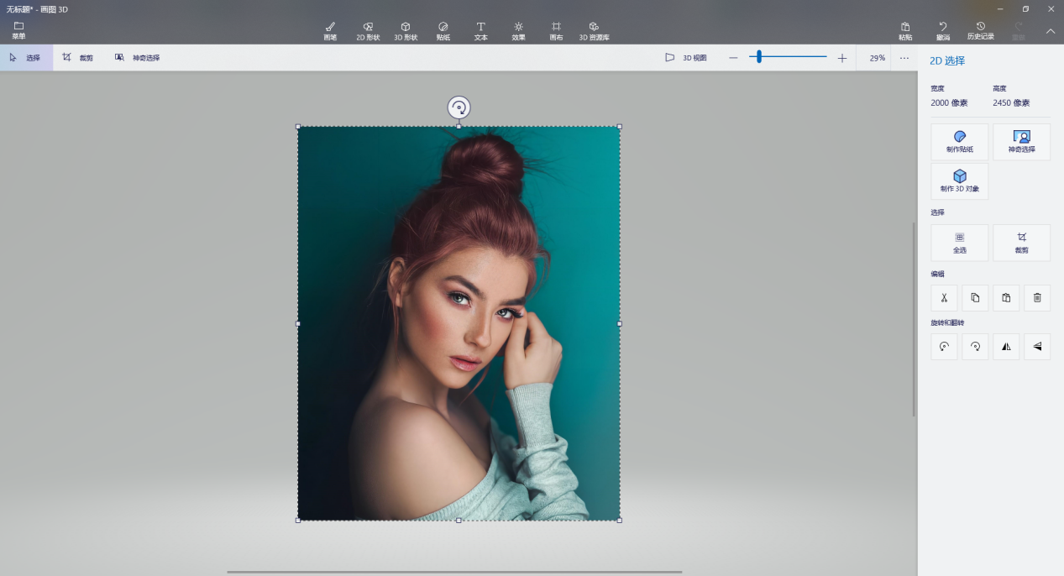Click the zoom slider handle

tap(758, 57)
